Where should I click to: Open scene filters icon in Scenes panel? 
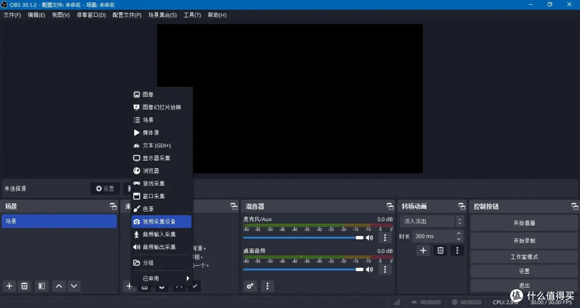pos(41,286)
